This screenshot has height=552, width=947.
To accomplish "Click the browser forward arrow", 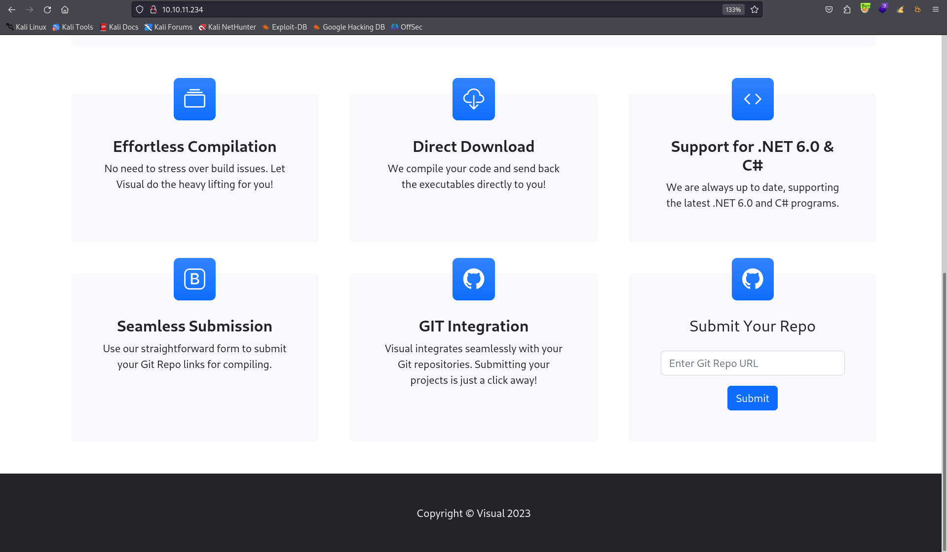I will pyautogui.click(x=30, y=9).
